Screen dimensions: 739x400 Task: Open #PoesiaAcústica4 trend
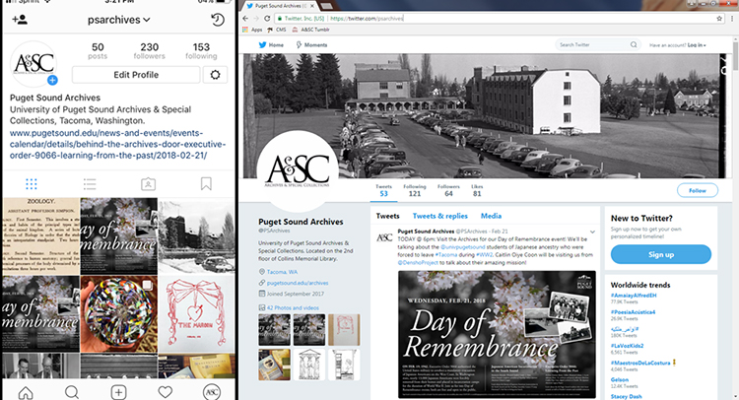(x=633, y=312)
